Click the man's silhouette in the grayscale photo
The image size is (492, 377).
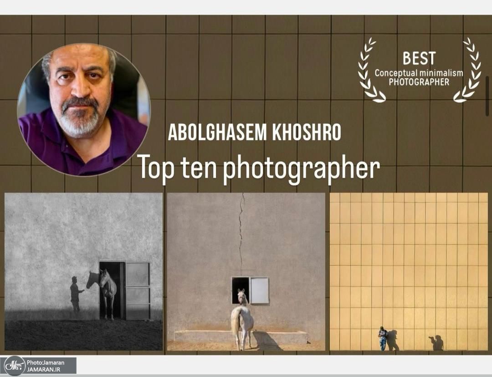76,294
